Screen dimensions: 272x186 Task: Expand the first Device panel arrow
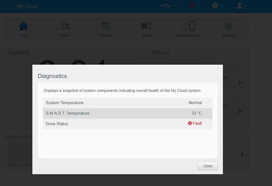pos(240,82)
